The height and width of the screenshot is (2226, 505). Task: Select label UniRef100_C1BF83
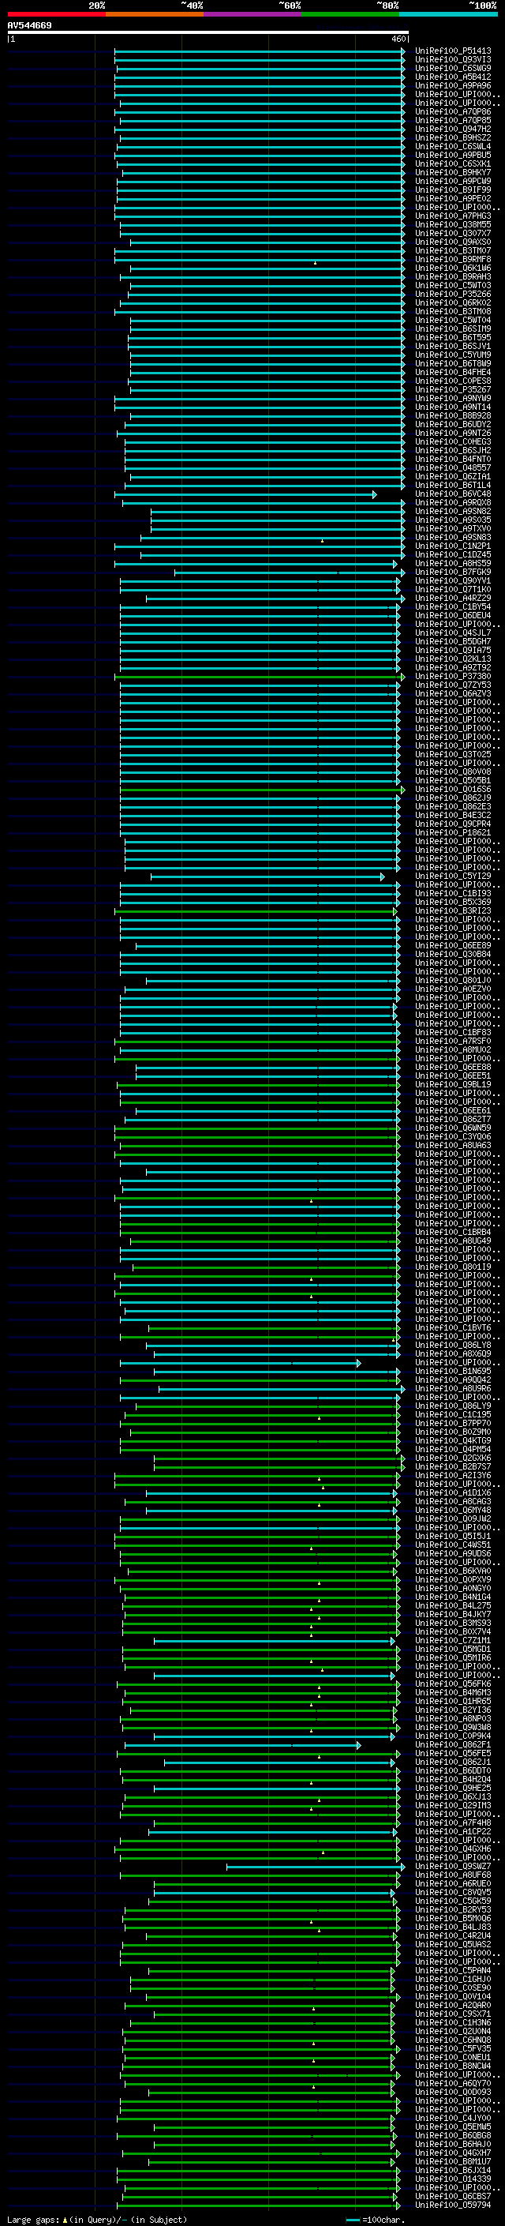click(453, 1033)
